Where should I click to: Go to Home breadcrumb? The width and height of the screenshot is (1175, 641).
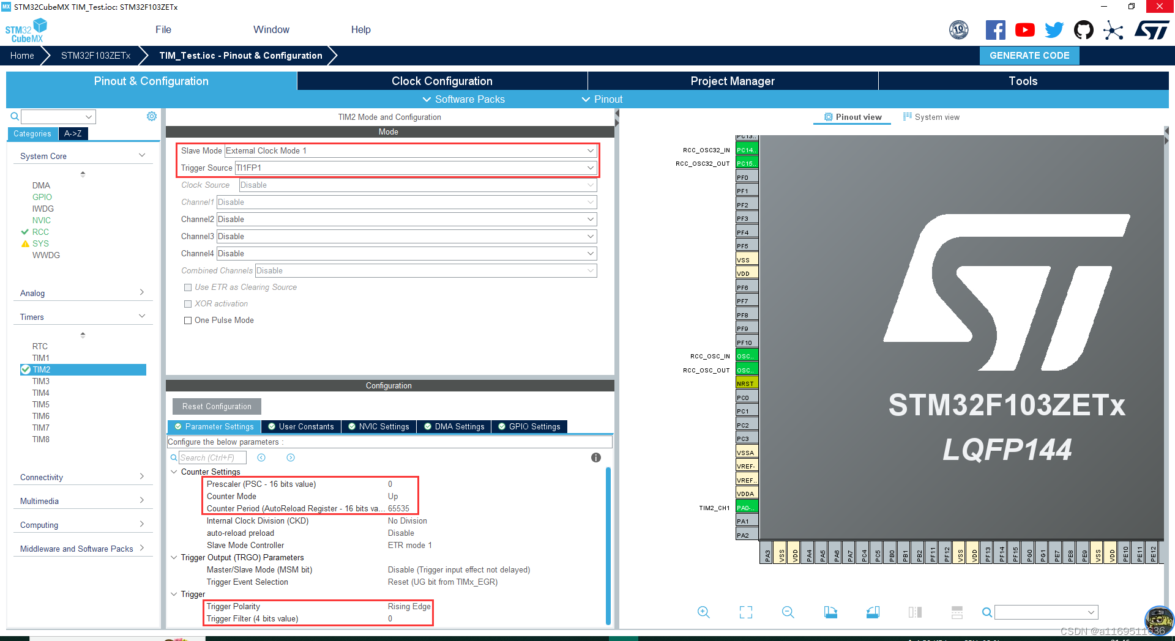pyautogui.click(x=22, y=55)
